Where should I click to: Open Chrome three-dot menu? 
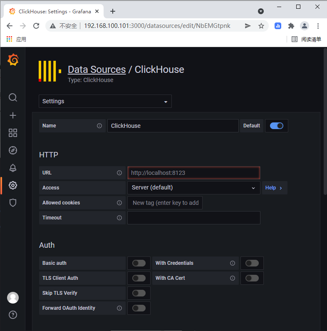pos(318,26)
